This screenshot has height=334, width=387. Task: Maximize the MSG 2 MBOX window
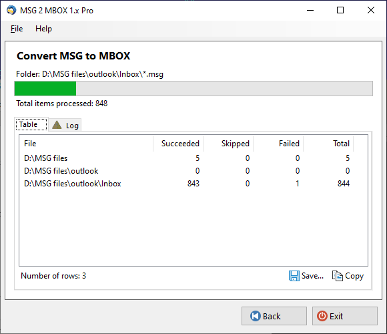coord(340,11)
